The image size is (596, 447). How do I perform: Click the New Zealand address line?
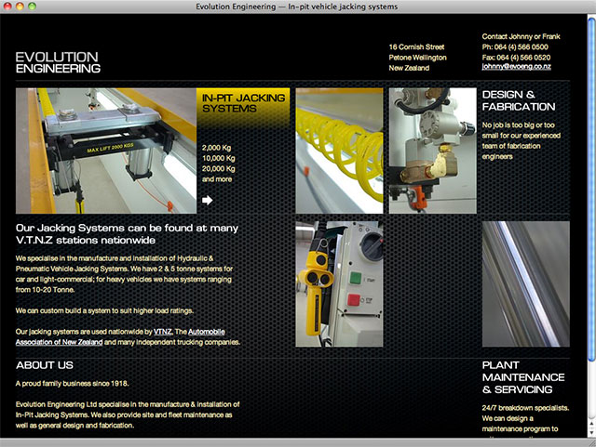[x=409, y=68]
